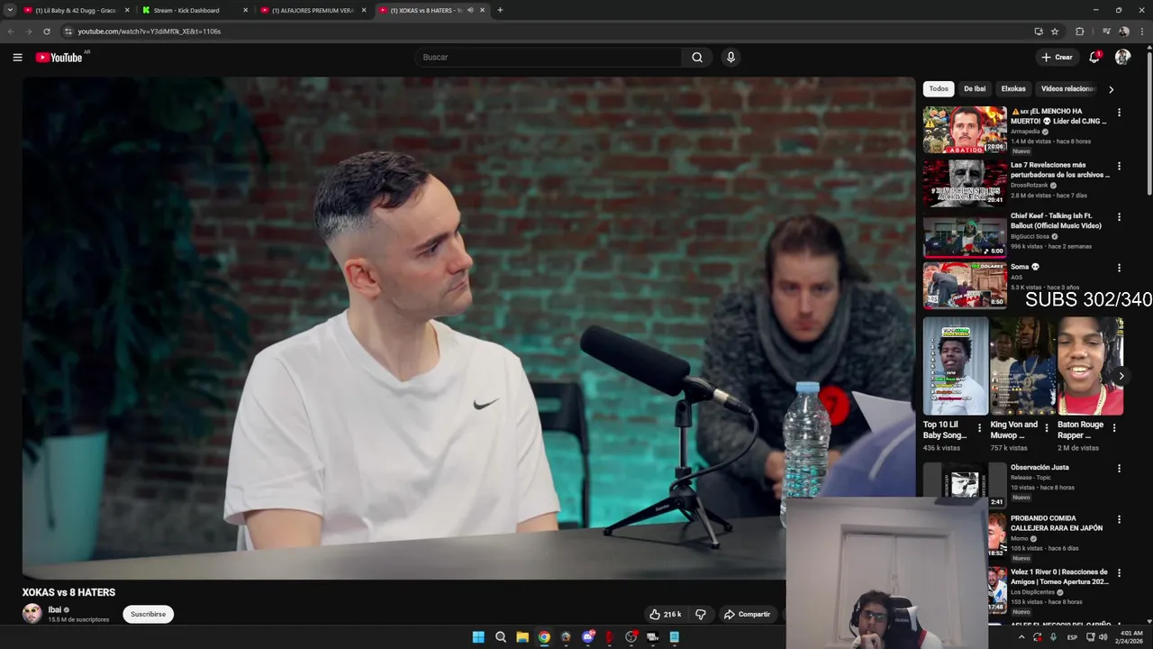Open the Ibai channel name link
Viewport: 1153px width, 649px height.
pyautogui.click(x=55, y=610)
